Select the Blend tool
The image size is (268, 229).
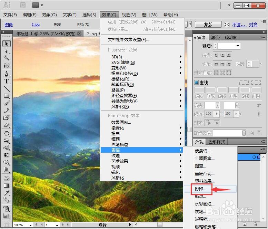(7, 200)
